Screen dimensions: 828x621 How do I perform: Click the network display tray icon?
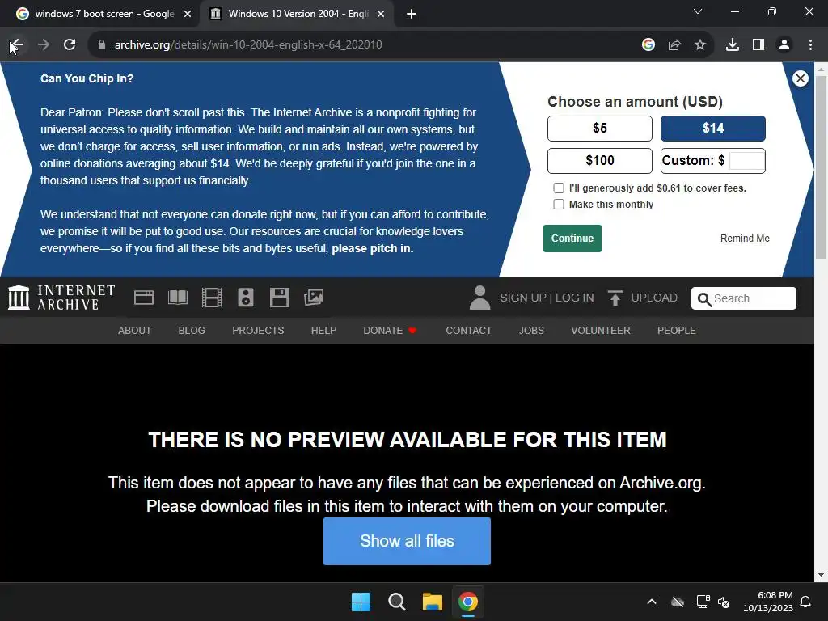(703, 602)
